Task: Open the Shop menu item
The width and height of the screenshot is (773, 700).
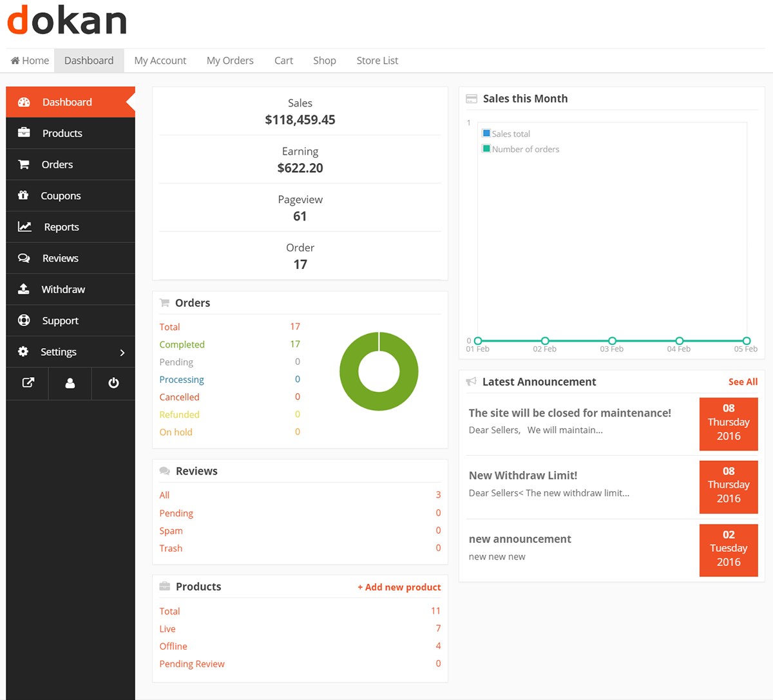Action: click(x=324, y=60)
